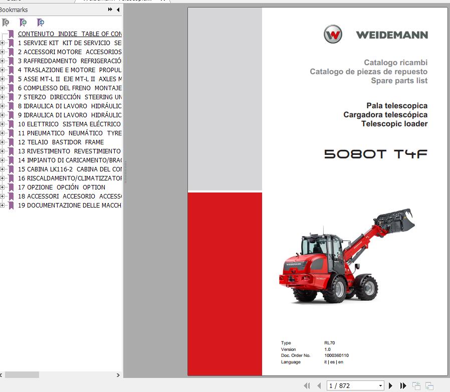Open the 4 TRASLAZIONE E MOTORE bookmark
The width and height of the screenshot is (450, 392).
tap(70, 70)
